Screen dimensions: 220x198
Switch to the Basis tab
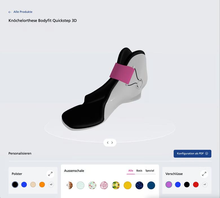(139, 171)
